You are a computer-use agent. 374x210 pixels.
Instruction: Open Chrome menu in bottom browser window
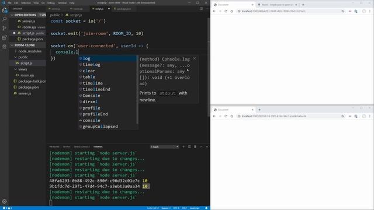[370, 116]
